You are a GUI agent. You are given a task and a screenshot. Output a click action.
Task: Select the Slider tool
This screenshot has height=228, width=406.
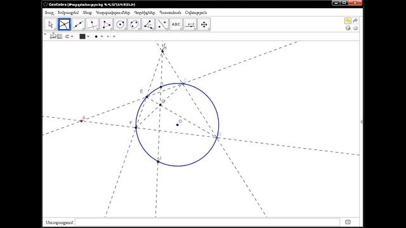click(x=190, y=25)
